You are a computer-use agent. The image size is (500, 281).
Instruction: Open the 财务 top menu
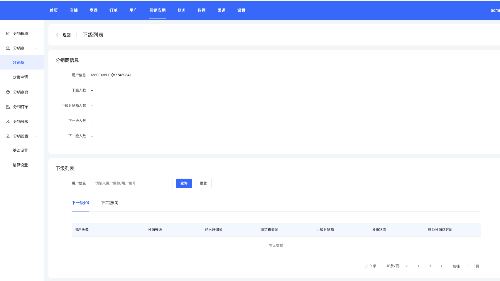point(181,10)
